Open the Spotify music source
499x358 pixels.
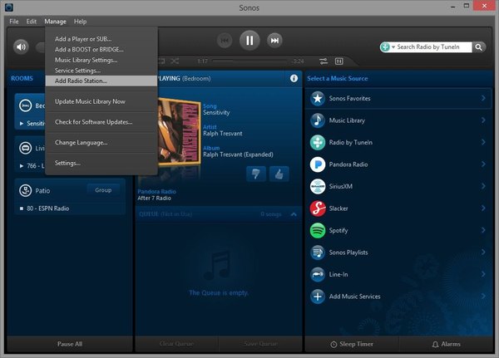tap(398, 230)
